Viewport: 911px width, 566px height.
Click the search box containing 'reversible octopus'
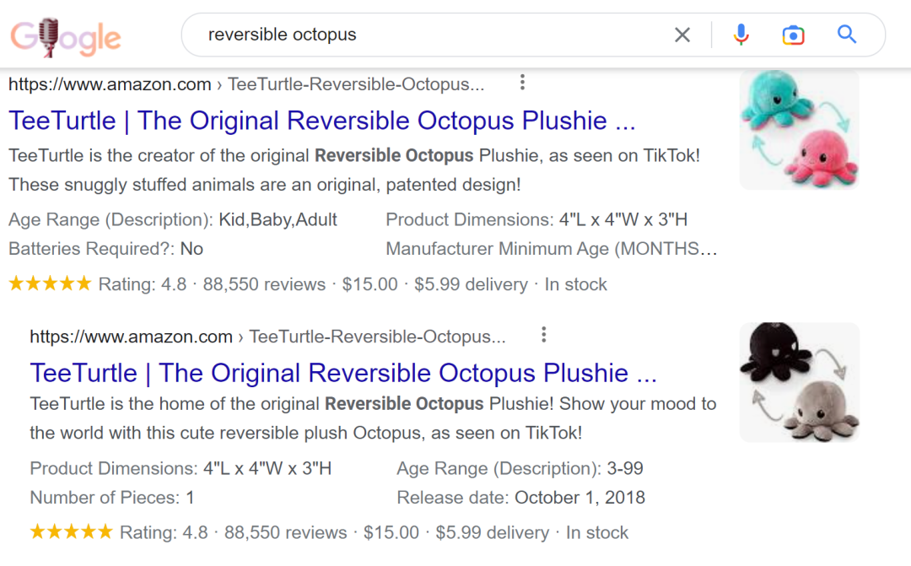coord(422,35)
